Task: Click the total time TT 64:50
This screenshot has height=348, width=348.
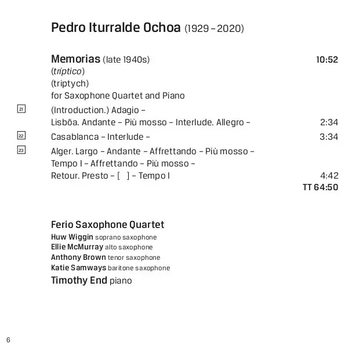Action: (x=320, y=187)
